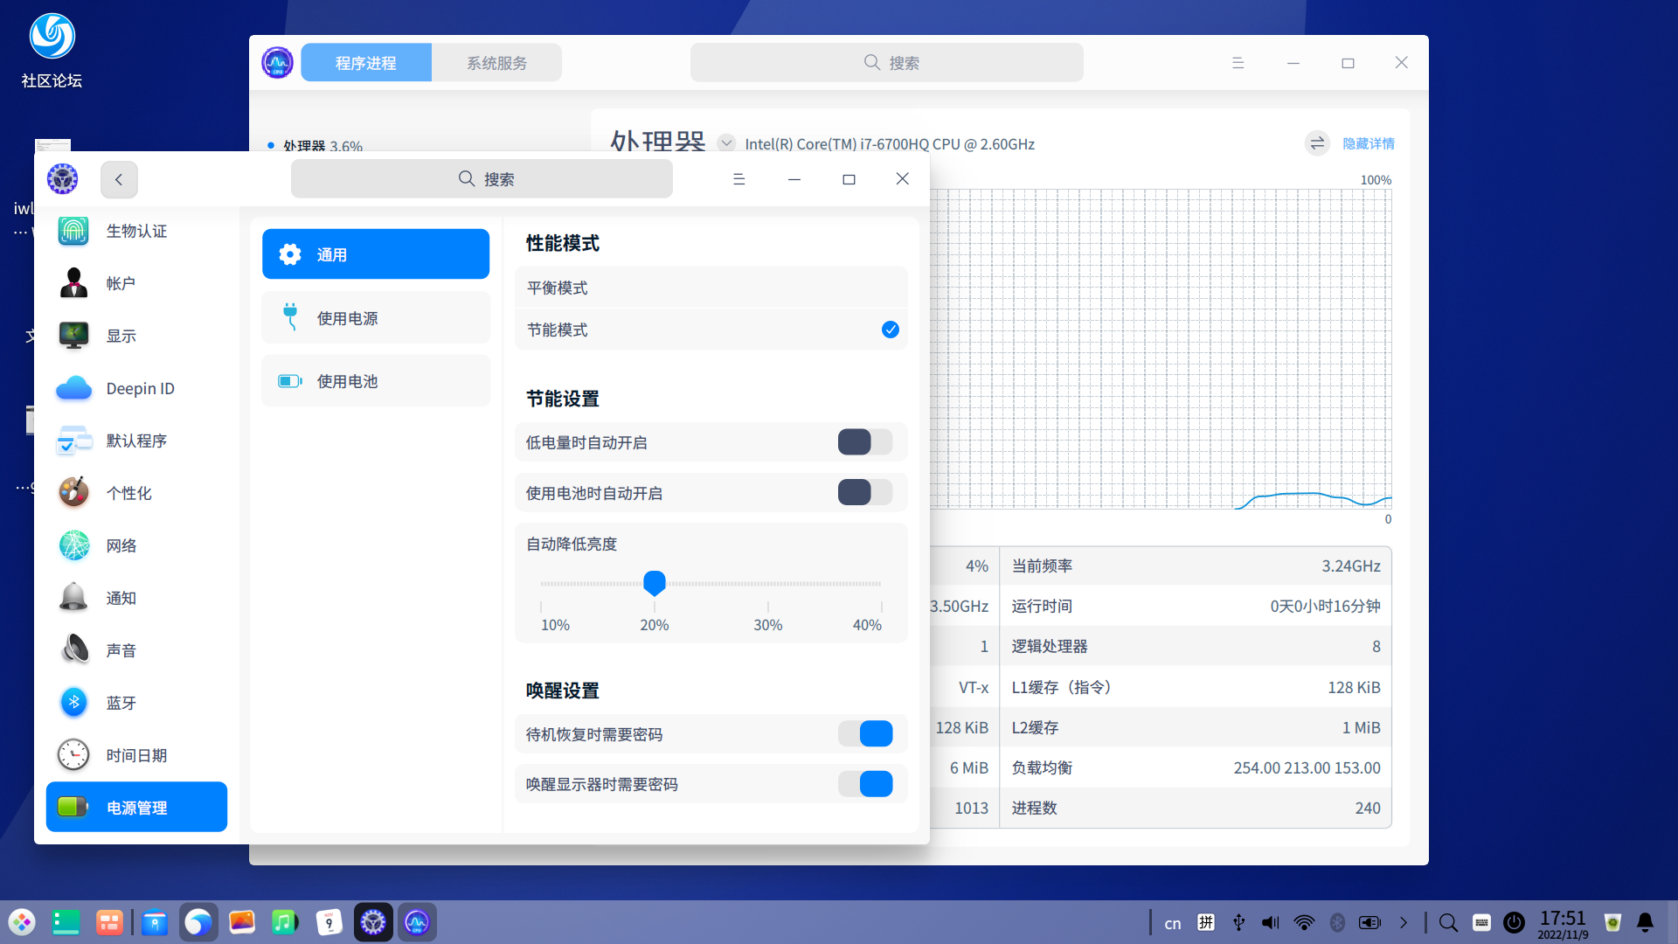Screen dimensions: 1678x944
Task: Expand the 处理器 dropdown chevron
Action: (x=725, y=143)
